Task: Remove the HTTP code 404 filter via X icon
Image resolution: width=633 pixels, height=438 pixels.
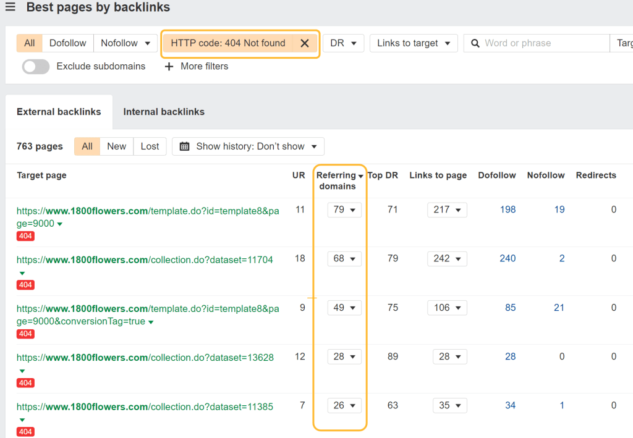Action: 305,43
